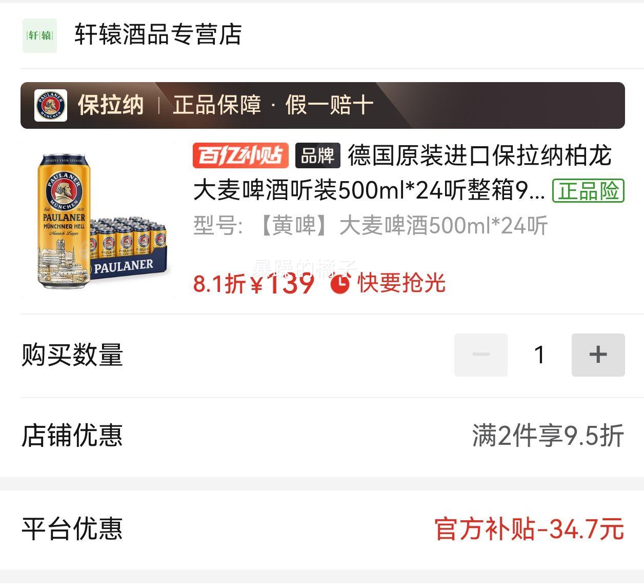Increase purchase quantity with plus button
This screenshot has width=644, height=588.
click(x=598, y=355)
